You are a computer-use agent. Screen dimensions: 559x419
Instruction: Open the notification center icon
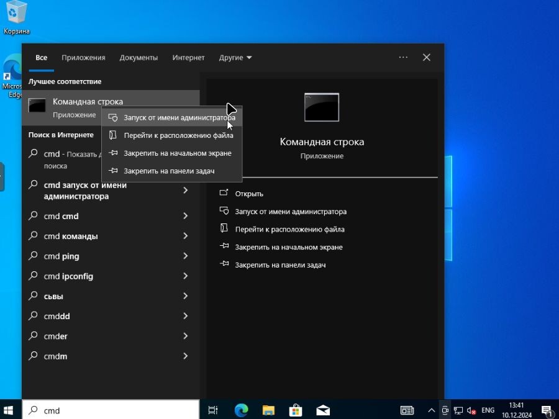[x=547, y=410]
